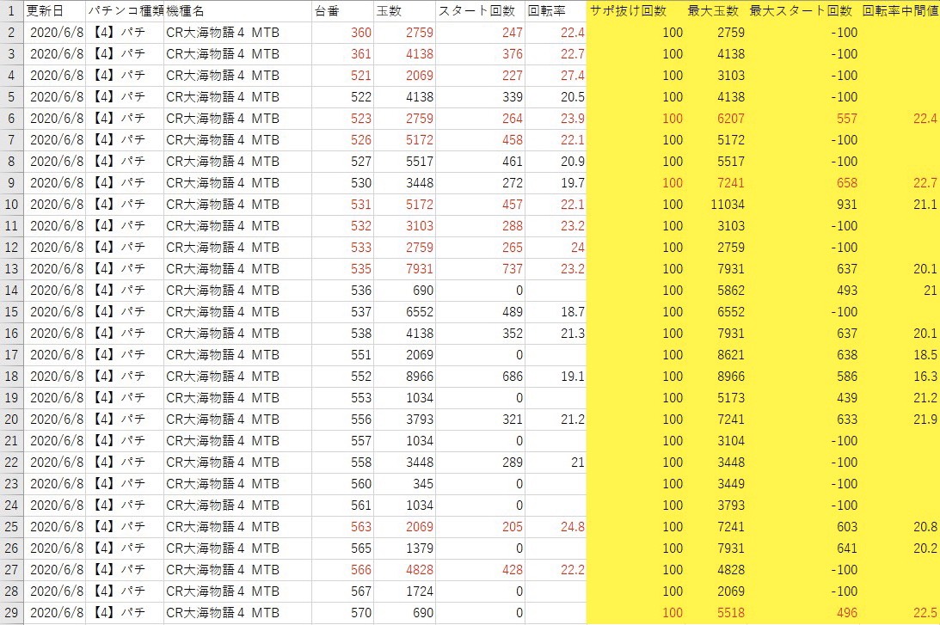Select row number 6 header

tap(12, 119)
